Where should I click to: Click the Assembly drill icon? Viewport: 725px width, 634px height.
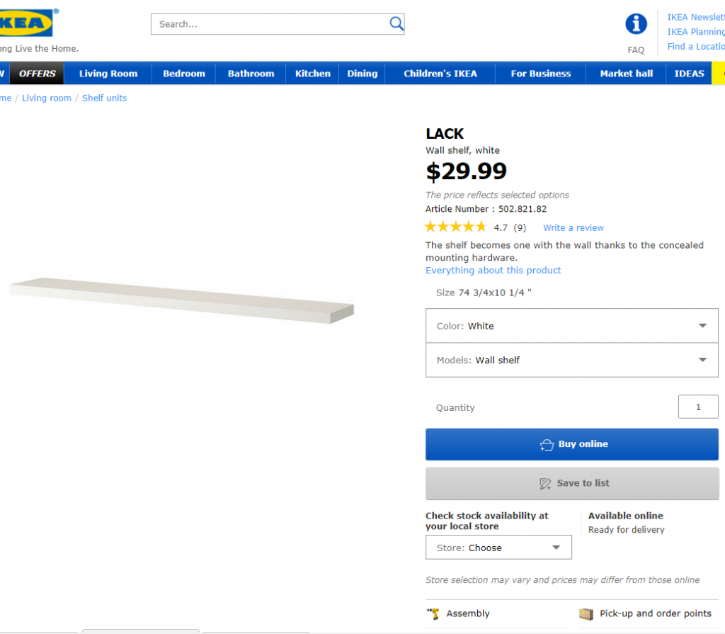(x=433, y=613)
